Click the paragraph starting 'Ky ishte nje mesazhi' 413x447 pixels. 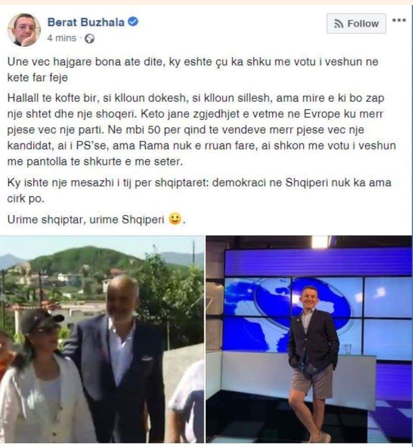point(199,190)
